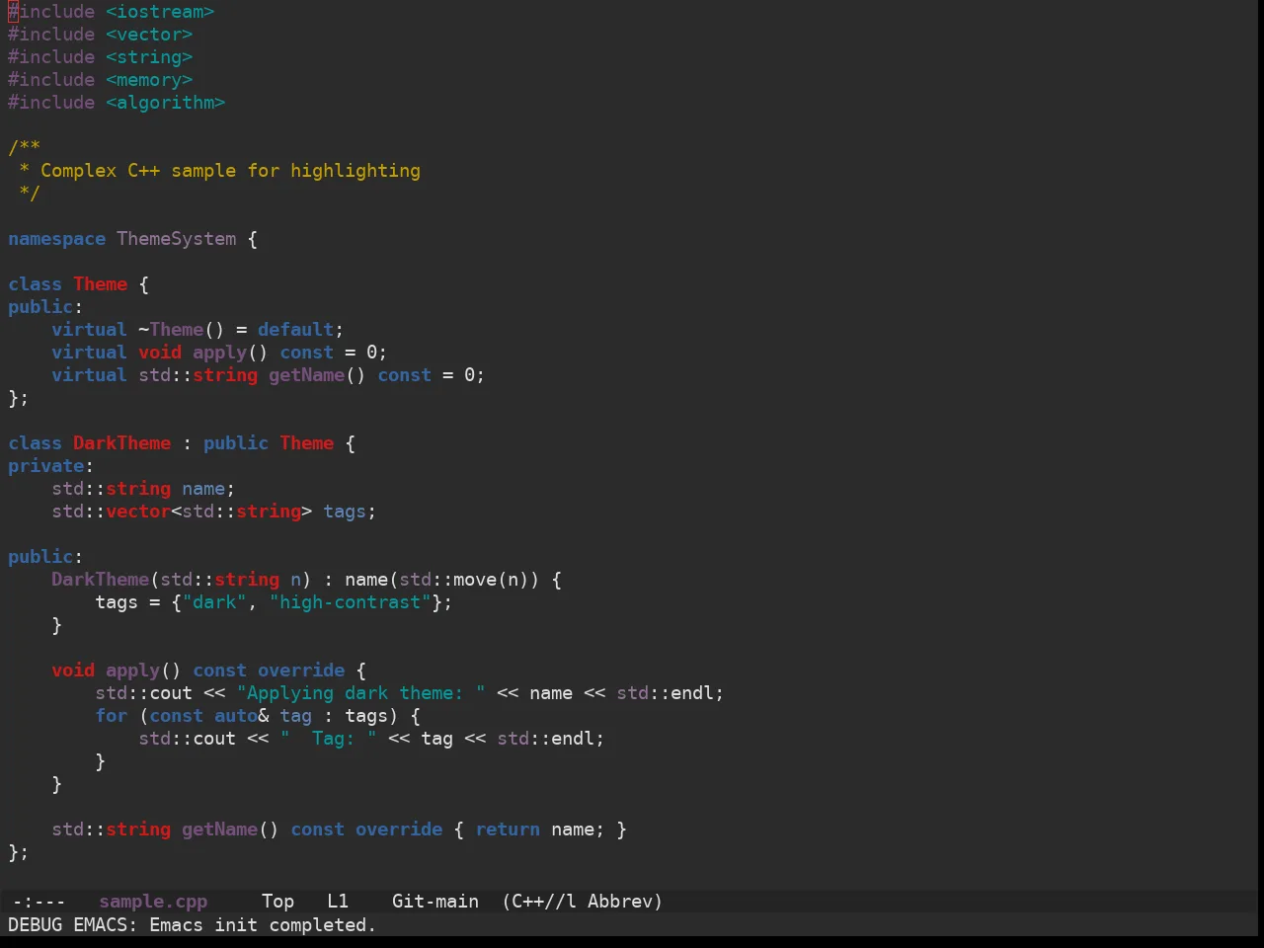Click 'name;' member variable in 'std::string name;'

pos(208,489)
